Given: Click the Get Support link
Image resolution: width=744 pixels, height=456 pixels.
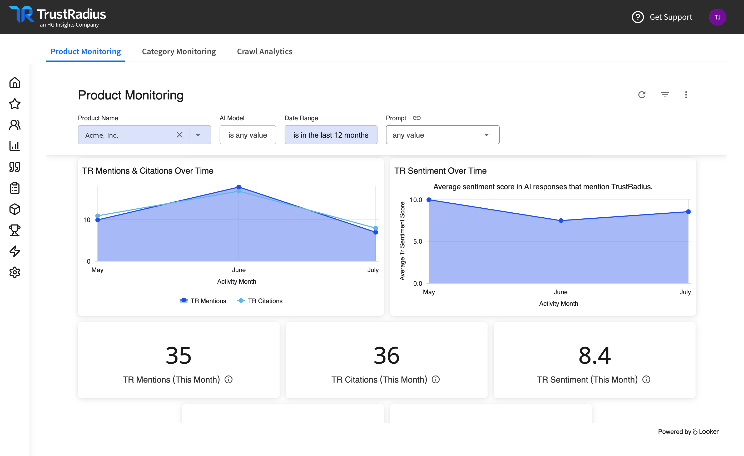Looking at the screenshot, I should 671,17.
